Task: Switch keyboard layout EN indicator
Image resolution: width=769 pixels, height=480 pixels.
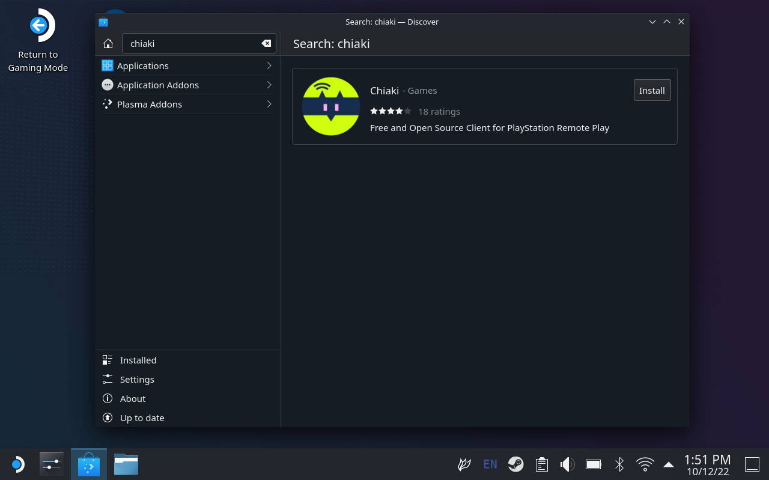Action: coord(490,464)
